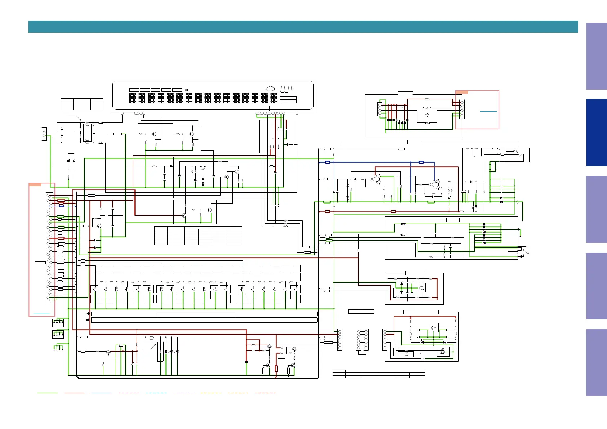Image resolution: width=607 pixels, height=429 pixels.
Task: Open the fourth side tab from top
Action: 597,286
